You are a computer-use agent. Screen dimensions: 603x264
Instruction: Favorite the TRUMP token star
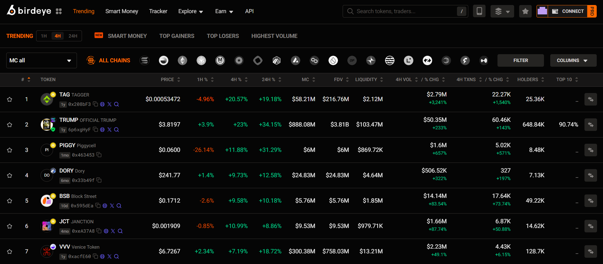10,125
